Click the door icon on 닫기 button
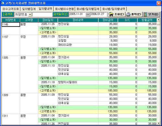This screenshot has width=162, height=126. click(x=145, y=14)
